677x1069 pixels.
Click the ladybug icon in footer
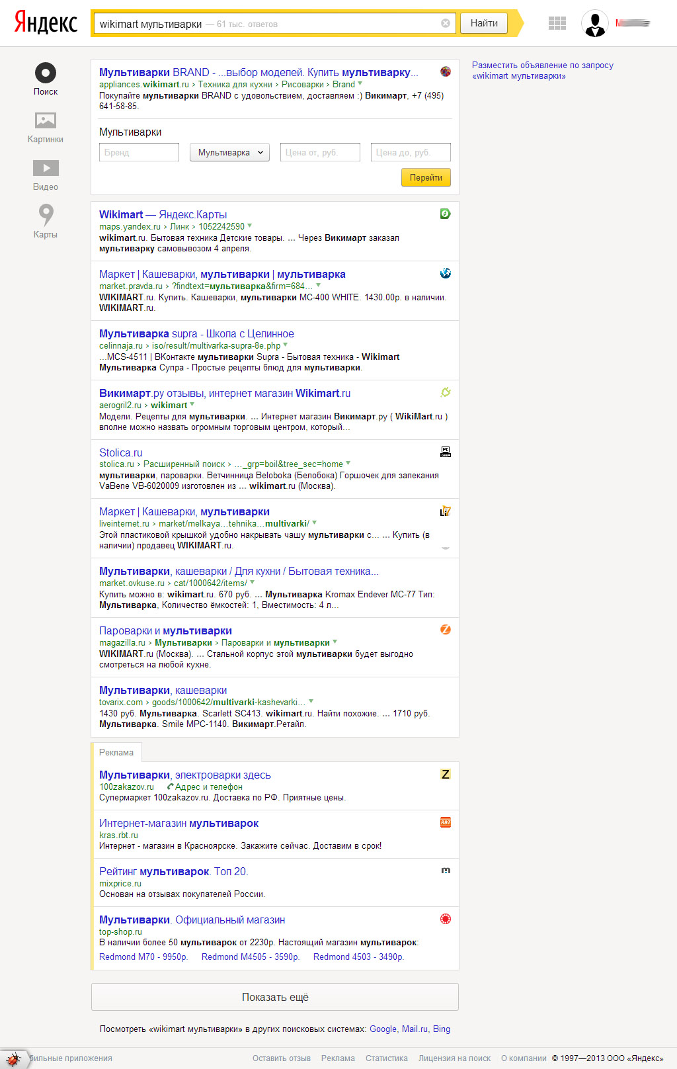(x=13, y=1059)
